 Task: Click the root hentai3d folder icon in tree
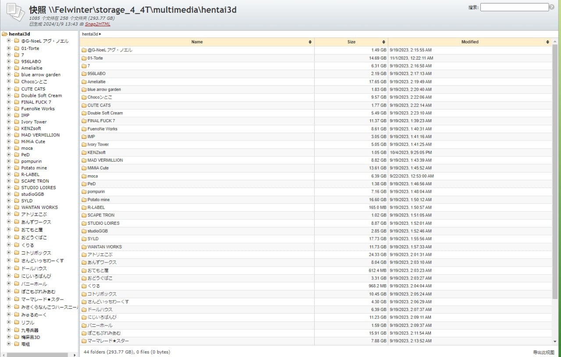pos(4,34)
